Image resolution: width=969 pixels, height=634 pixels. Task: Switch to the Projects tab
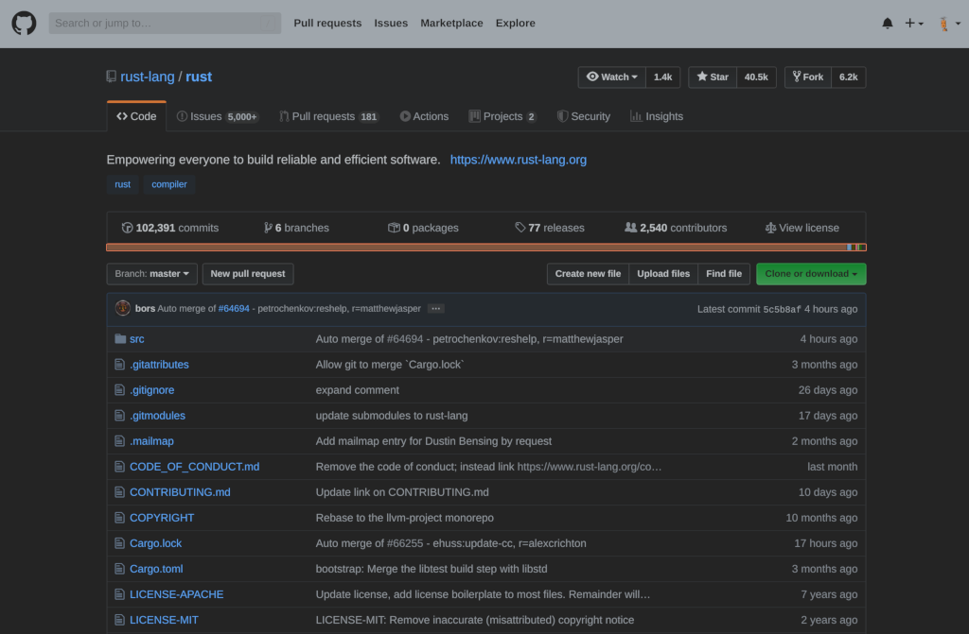pyautogui.click(x=502, y=116)
